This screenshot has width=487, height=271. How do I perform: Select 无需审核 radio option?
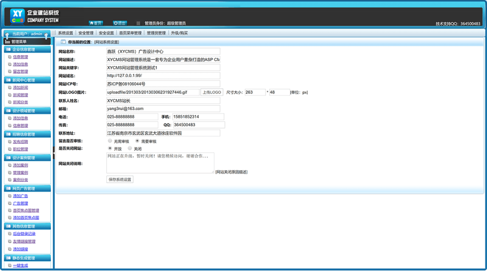coord(110,141)
